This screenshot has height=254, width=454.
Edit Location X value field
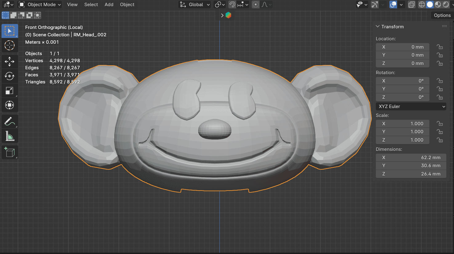[403, 47]
